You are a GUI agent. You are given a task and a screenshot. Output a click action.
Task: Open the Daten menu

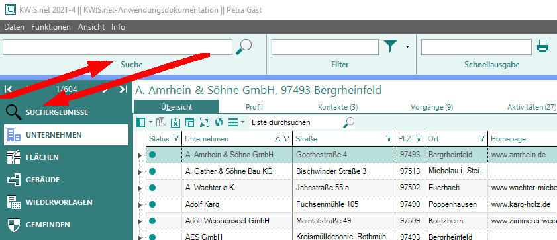pos(14,27)
